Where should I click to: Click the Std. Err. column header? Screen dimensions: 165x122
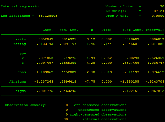tap(69, 30)
